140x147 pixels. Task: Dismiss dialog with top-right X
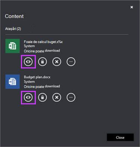pos(132,7)
